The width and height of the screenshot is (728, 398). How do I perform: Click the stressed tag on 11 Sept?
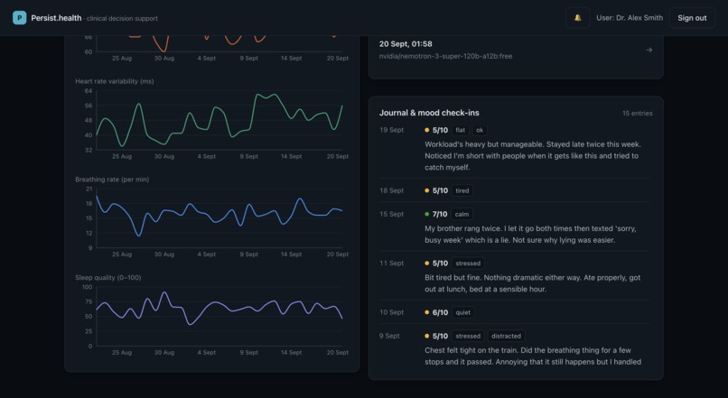click(468, 264)
